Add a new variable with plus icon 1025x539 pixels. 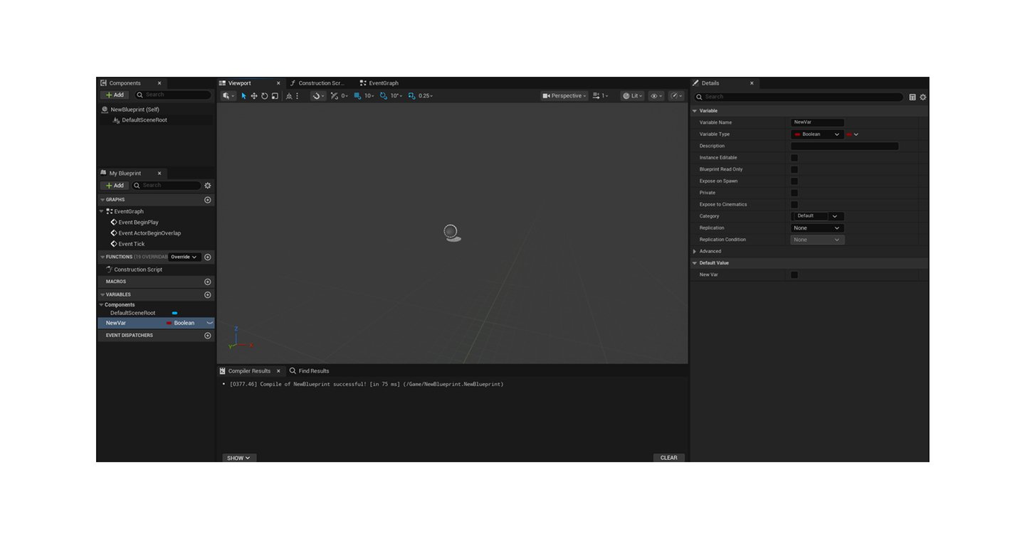tap(208, 294)
